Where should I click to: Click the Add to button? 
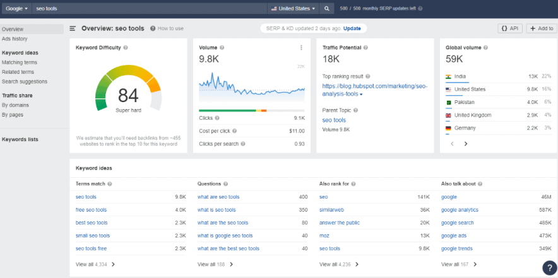point(541,28)
